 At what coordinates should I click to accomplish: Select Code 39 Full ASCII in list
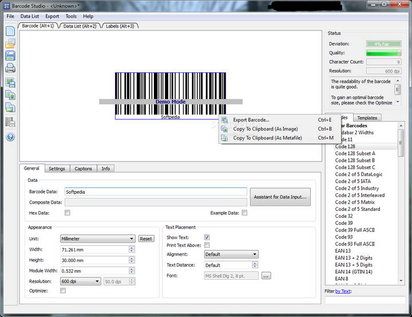(355, 230)
